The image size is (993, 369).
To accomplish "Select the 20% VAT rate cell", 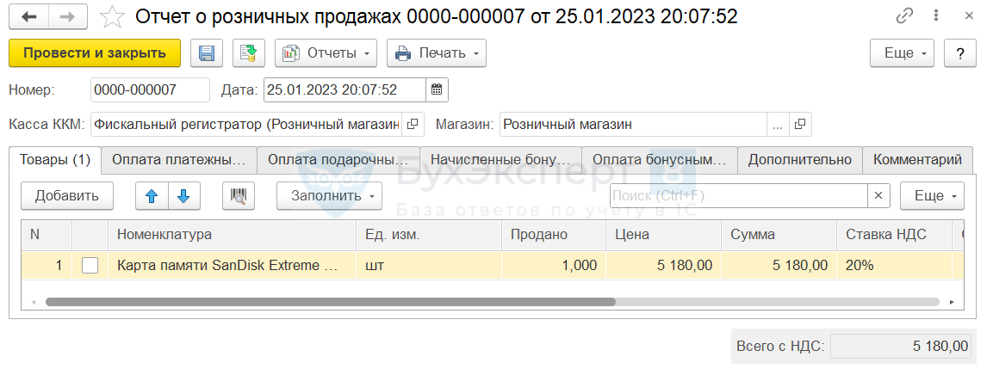I will coord(894,266).
